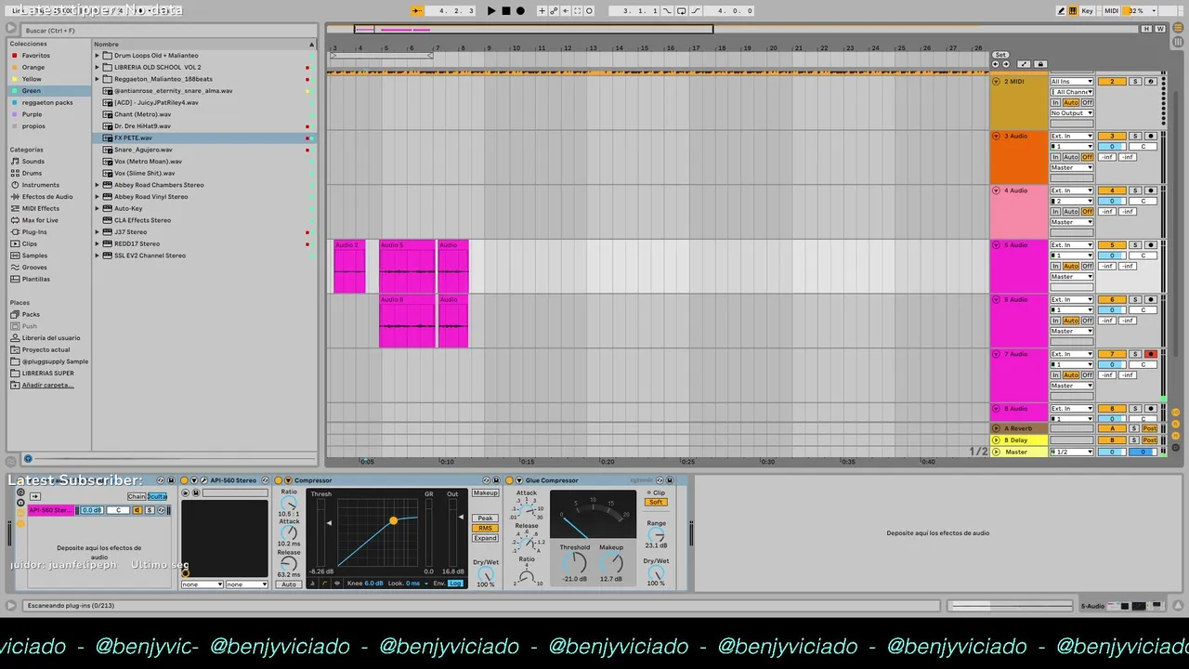1189x669 pixels.
Task: Expand LIBRERIA OLD SCHOOL VOL 2 folder
Action: click(x=98, y=68)
